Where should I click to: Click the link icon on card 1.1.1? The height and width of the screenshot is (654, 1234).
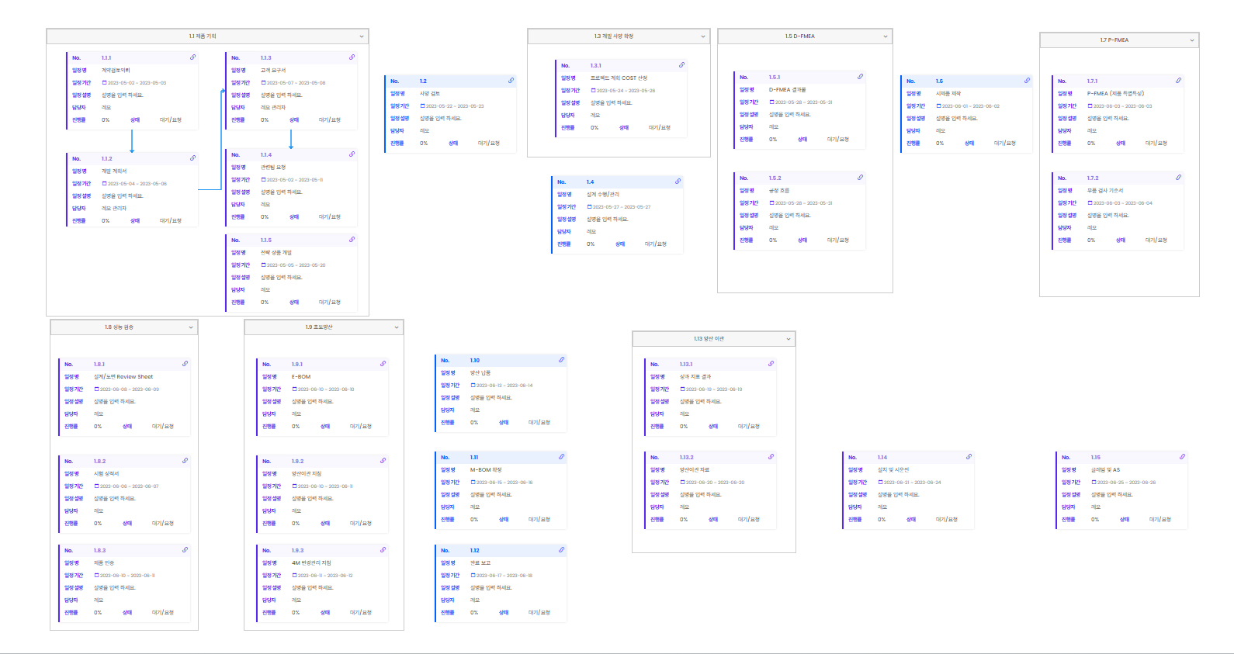click(x=192, y=57)
